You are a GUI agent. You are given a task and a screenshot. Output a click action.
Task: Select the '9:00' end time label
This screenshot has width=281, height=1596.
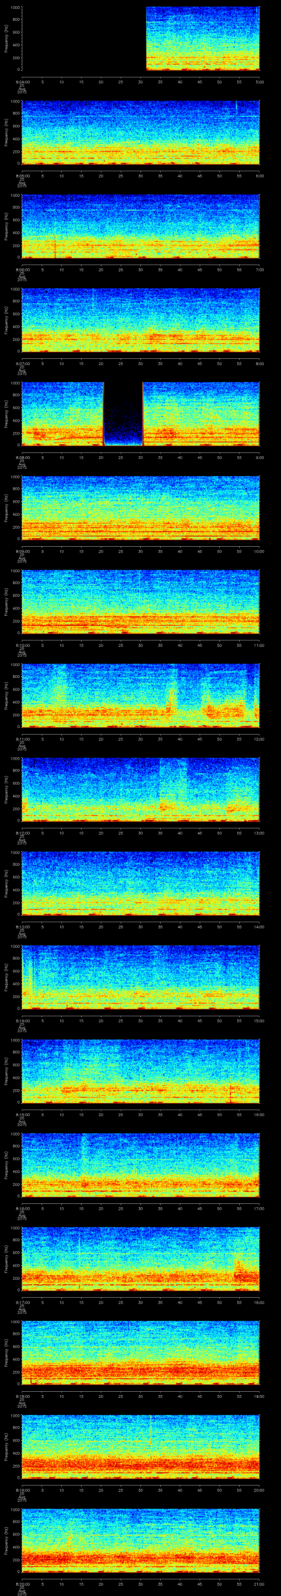pos(259,457)
